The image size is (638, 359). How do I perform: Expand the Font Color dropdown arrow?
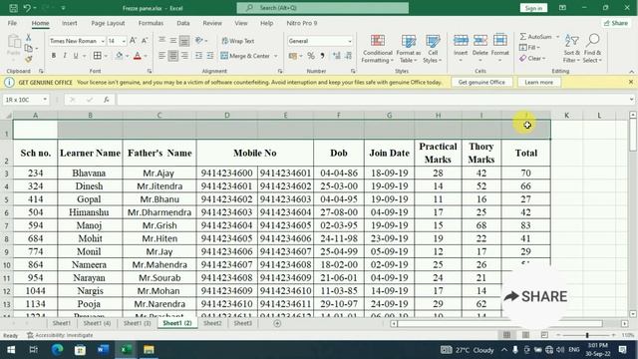click(x=146, y=56)
